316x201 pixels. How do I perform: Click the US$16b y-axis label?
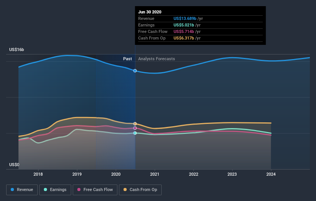(17, 49)
